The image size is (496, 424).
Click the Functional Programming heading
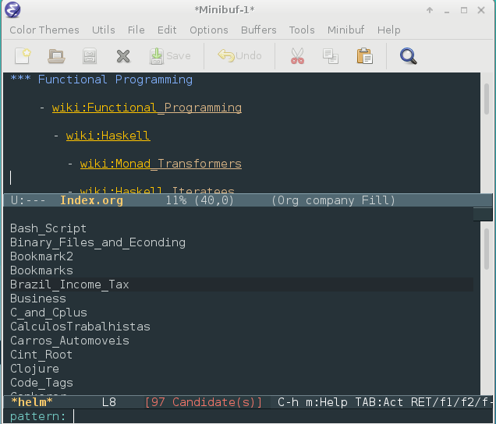(115, 79)
